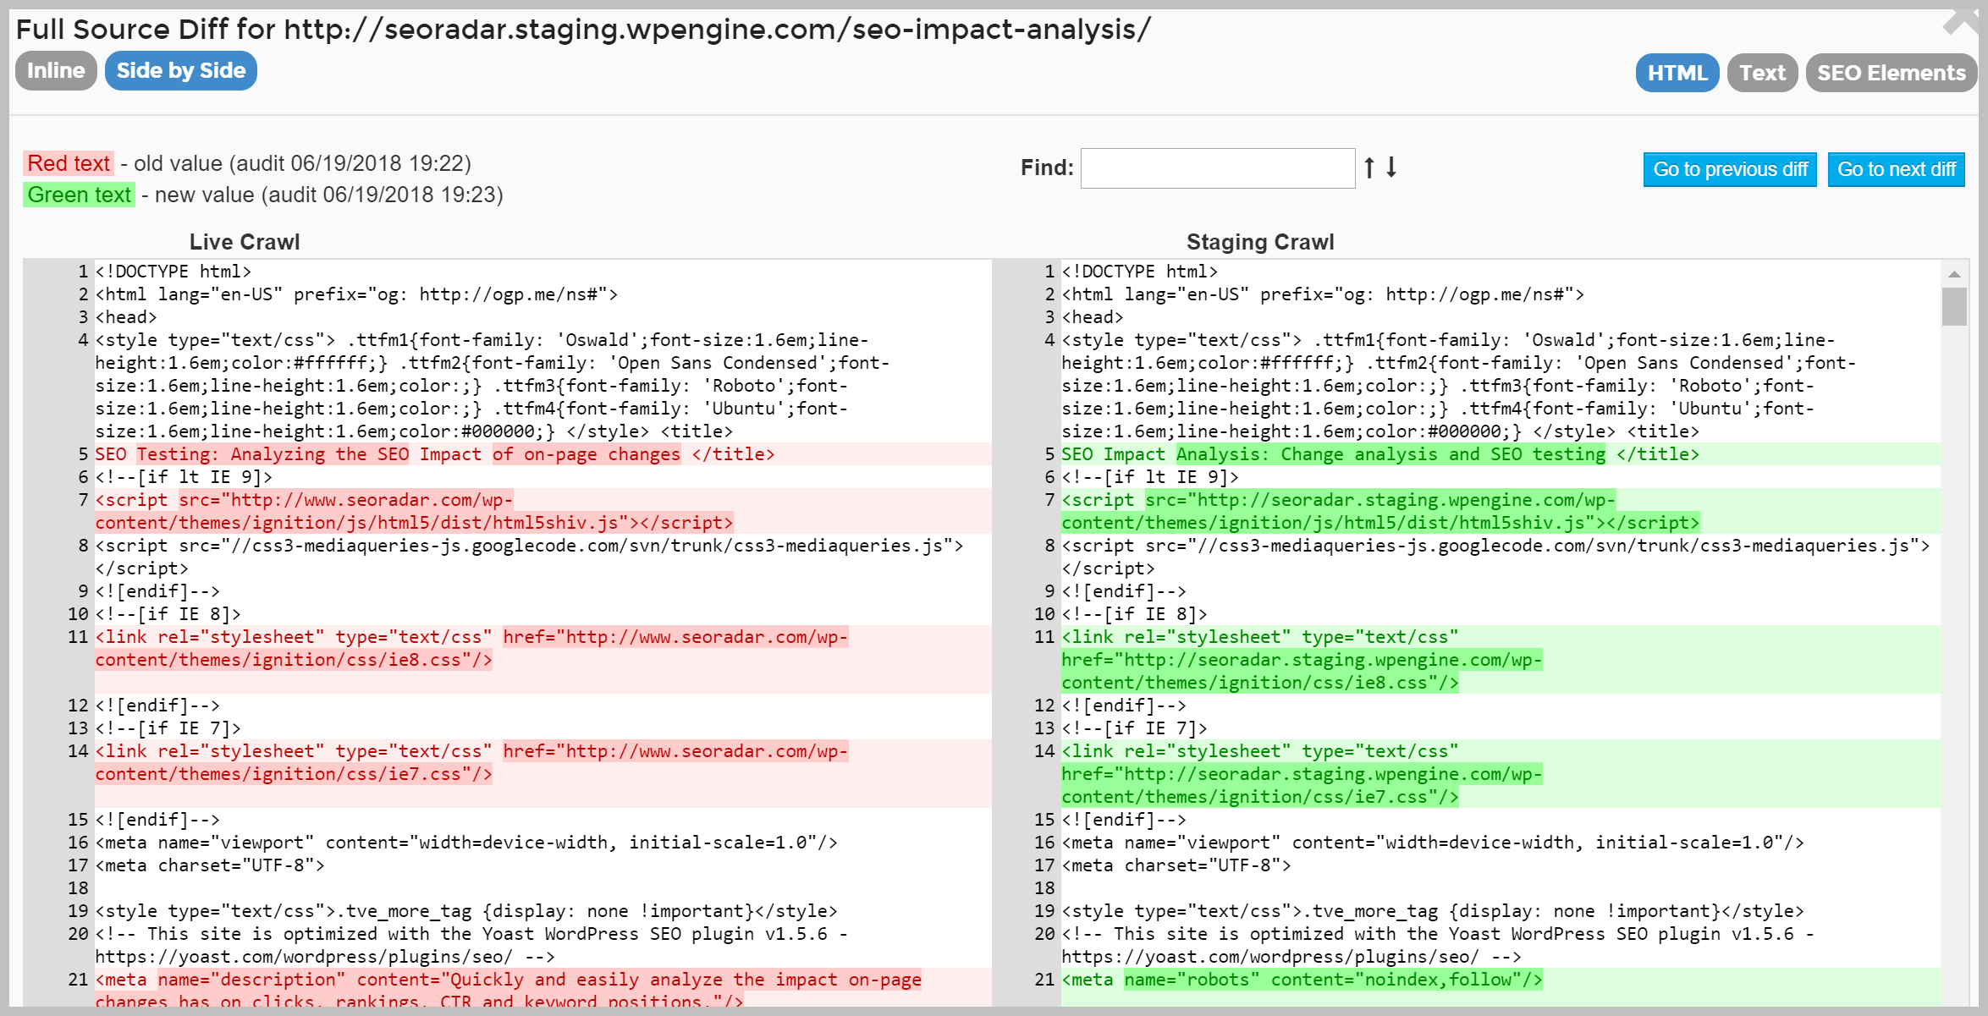This screenshot has width=1988, height=1016.
Task: Click Staging Crawl line 5 title text
Action: pos(1380,454)
